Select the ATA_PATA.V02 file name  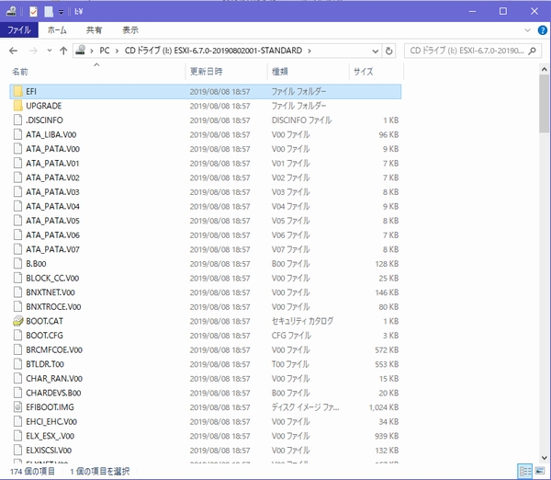52,177
